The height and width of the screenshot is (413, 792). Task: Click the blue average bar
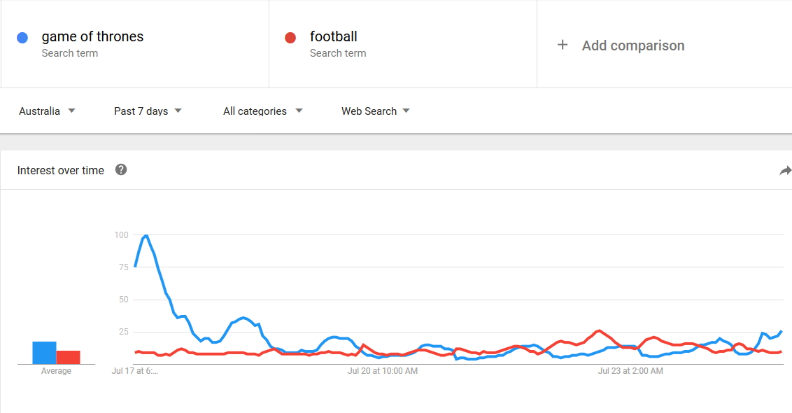pyautogui.click(x=45, y=353)
